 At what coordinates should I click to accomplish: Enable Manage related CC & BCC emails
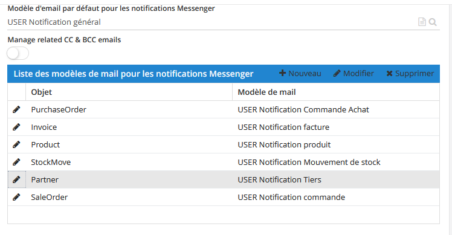(18, 54)
